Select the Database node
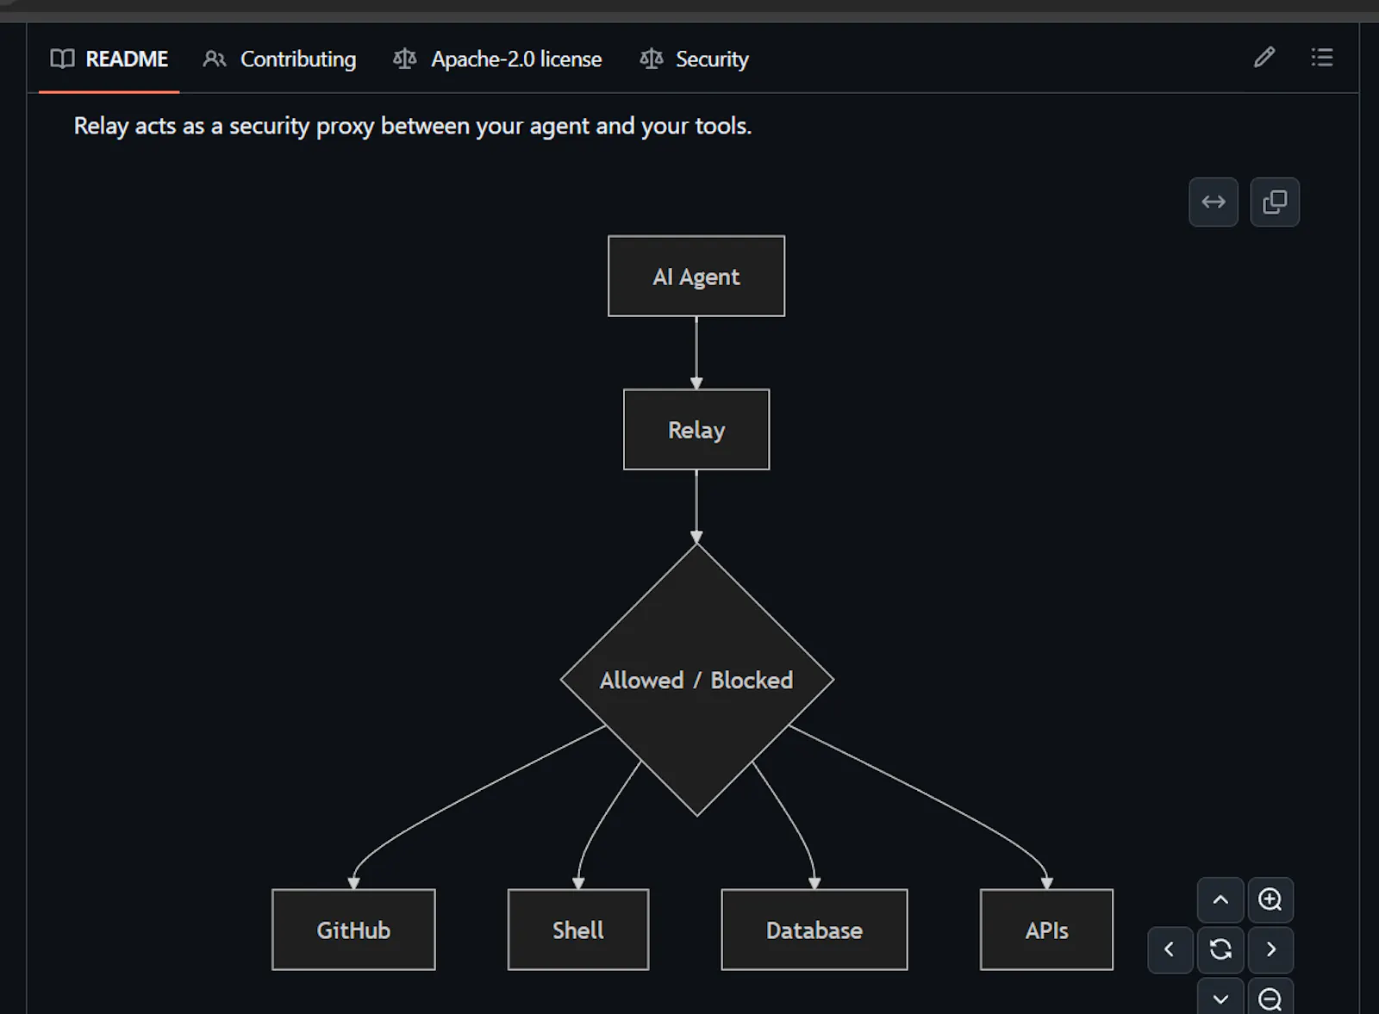 [814, 930]
